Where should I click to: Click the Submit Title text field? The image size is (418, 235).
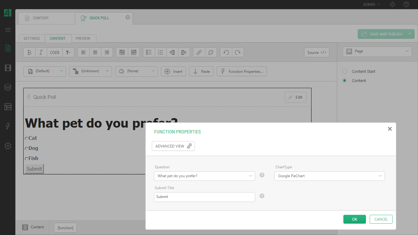tap(204, 197)
